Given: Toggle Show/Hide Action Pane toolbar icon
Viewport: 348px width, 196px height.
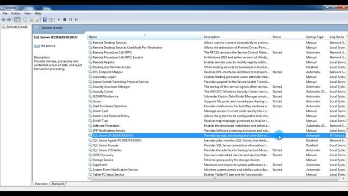Looking at the screenshot, I should pyautogui.click(x=51, y=20).
